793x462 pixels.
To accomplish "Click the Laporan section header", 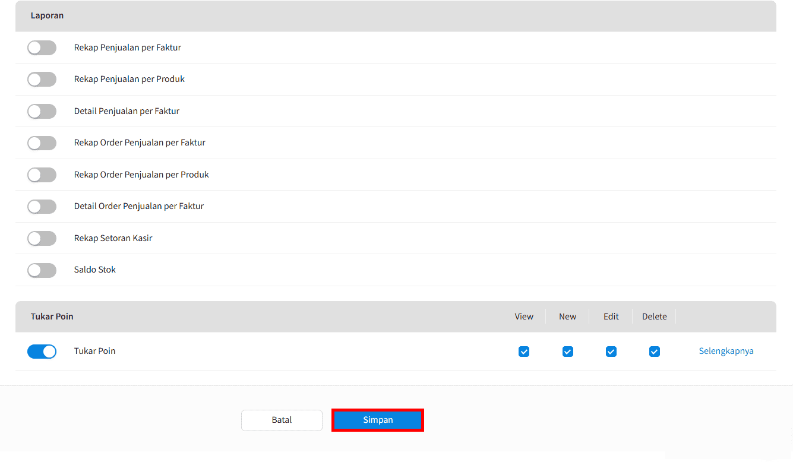I will 48,15.
